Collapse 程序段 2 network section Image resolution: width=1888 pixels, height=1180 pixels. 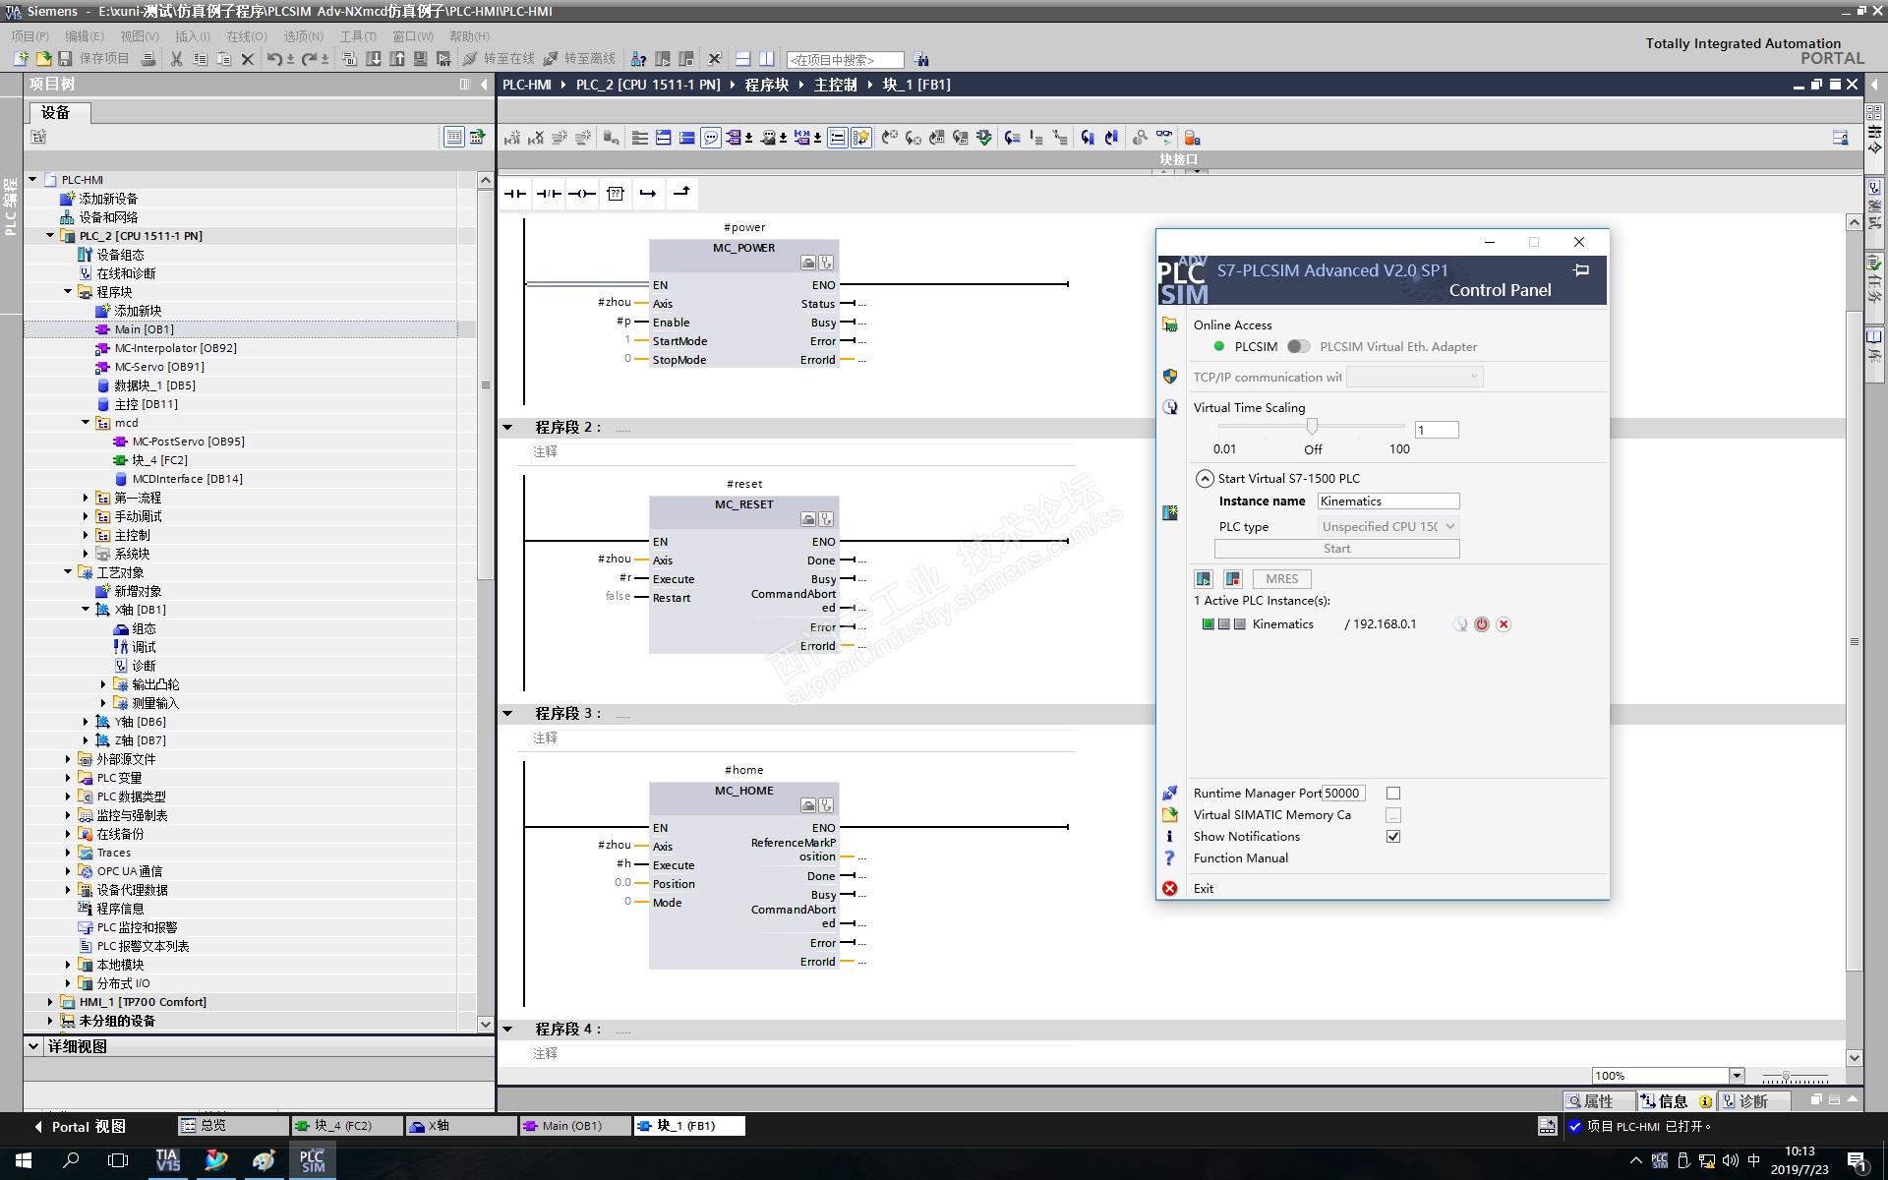[507, 427]
